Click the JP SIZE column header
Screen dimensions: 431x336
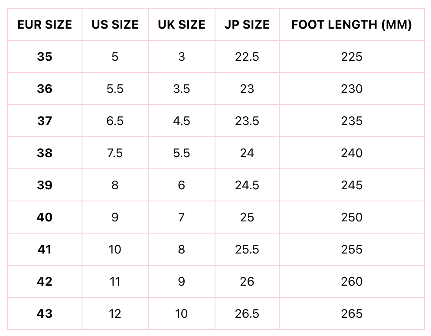(247, 25)
